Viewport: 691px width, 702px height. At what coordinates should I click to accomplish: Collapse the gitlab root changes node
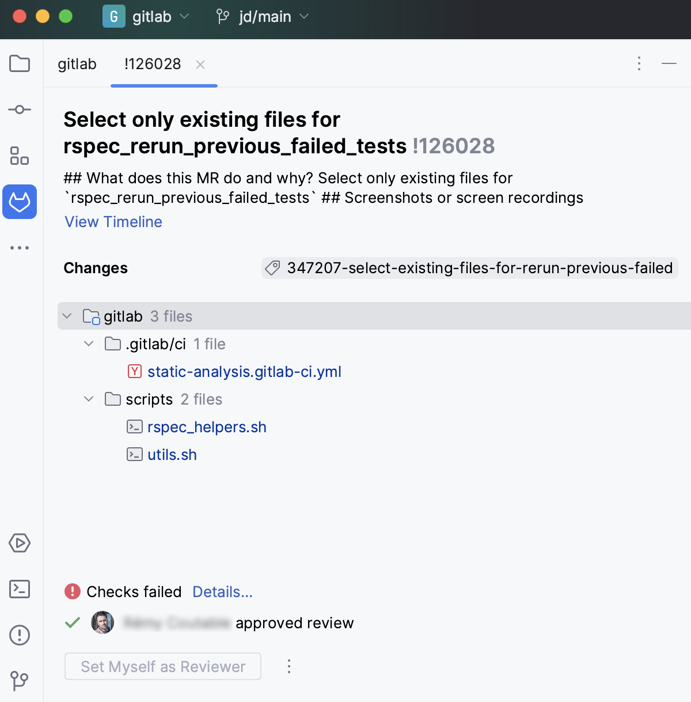[67, 316]
